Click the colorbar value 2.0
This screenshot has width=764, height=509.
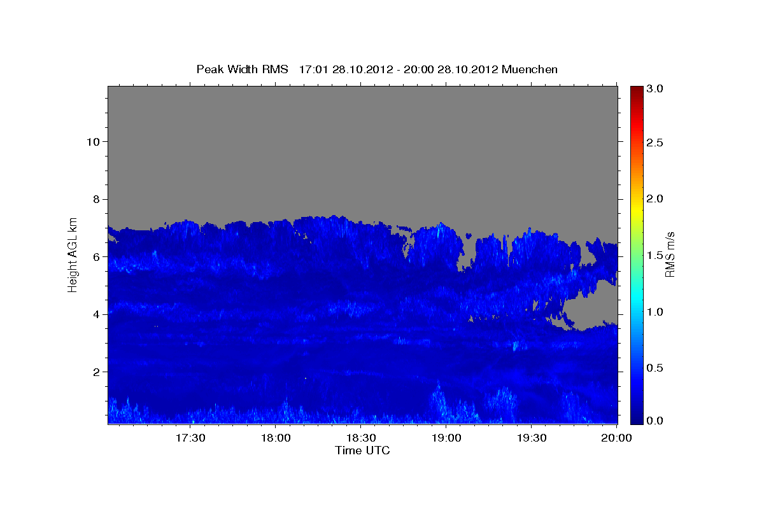click(x=655, y=199)
